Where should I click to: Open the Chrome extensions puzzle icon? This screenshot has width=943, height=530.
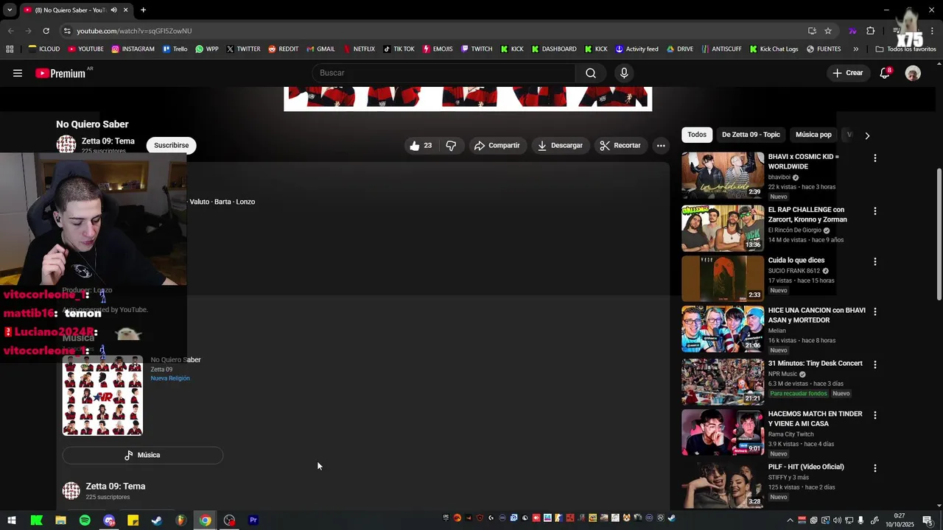point(870,31)
